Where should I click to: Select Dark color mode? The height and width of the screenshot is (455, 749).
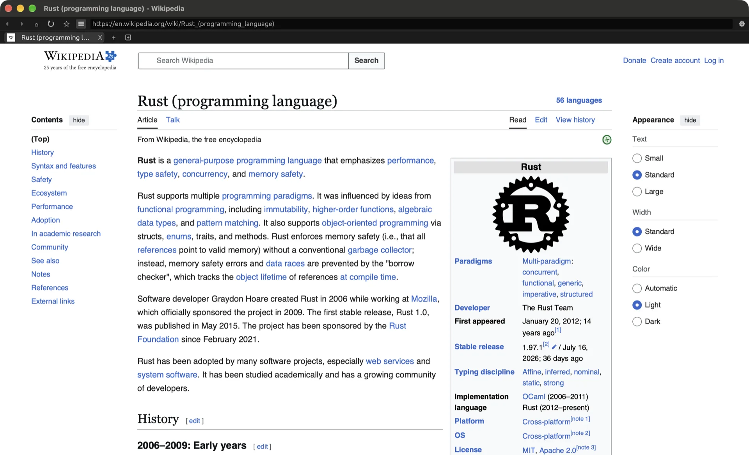click(637, 322)
